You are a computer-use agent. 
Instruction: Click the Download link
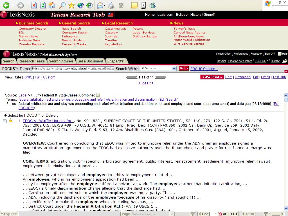pos(243,77)
